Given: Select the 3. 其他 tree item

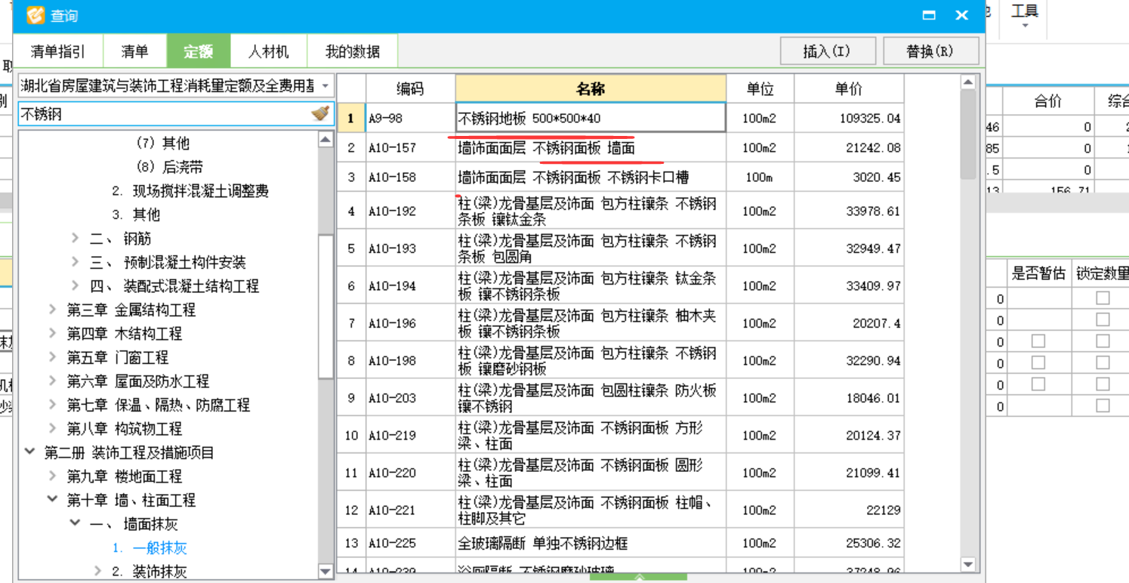Looking at the screenshot, I should 136,214.
